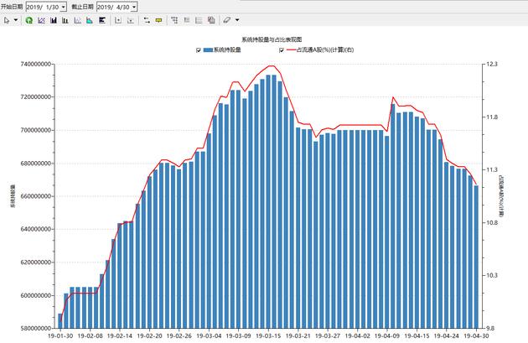This screenshot has width=528, height=343.
Task: Click the 19-04-30 date axis label
Action: click(476, 336)
